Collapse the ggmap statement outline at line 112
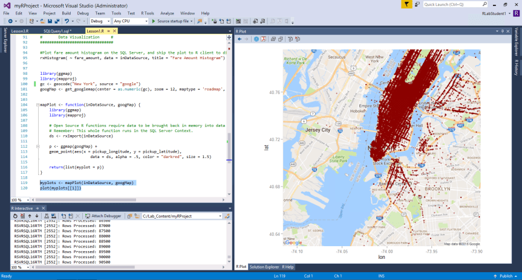The image size is (522, 280). tap(38, 146)
